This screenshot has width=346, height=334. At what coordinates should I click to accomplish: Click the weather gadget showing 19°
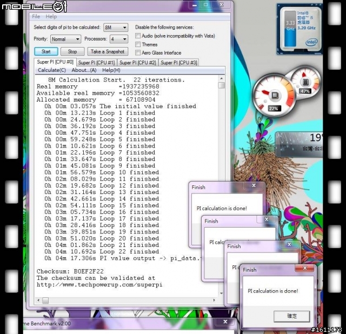[x=299, y=144]
